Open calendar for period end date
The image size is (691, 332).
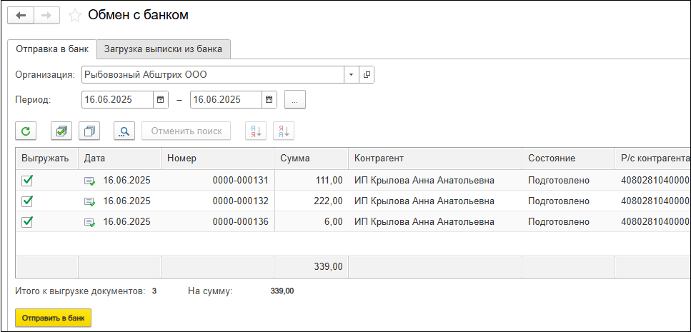tap(269, 99)
